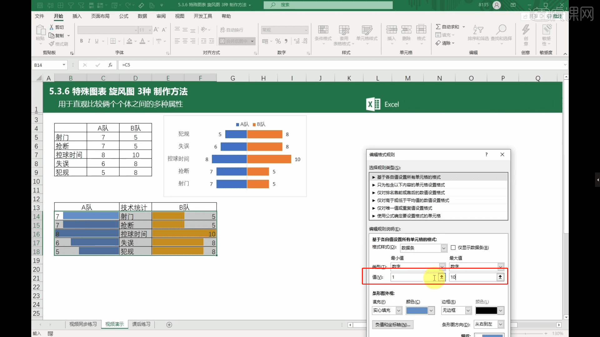This screenshot has width=600, height=337.
Task: Click the Wrap Text button
Action: click(232, 30)
